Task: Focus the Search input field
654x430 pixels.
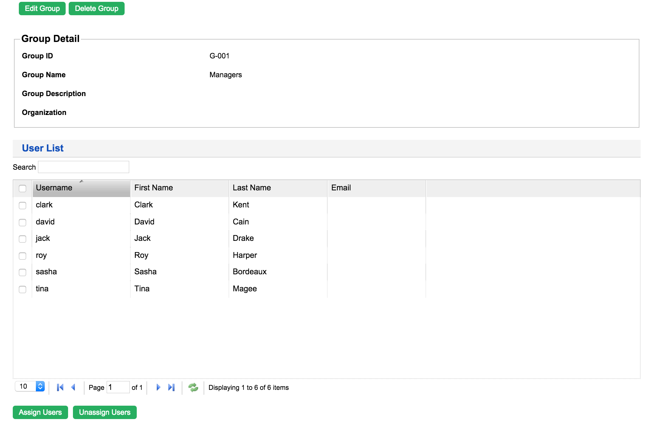Action: click(84, 167)
